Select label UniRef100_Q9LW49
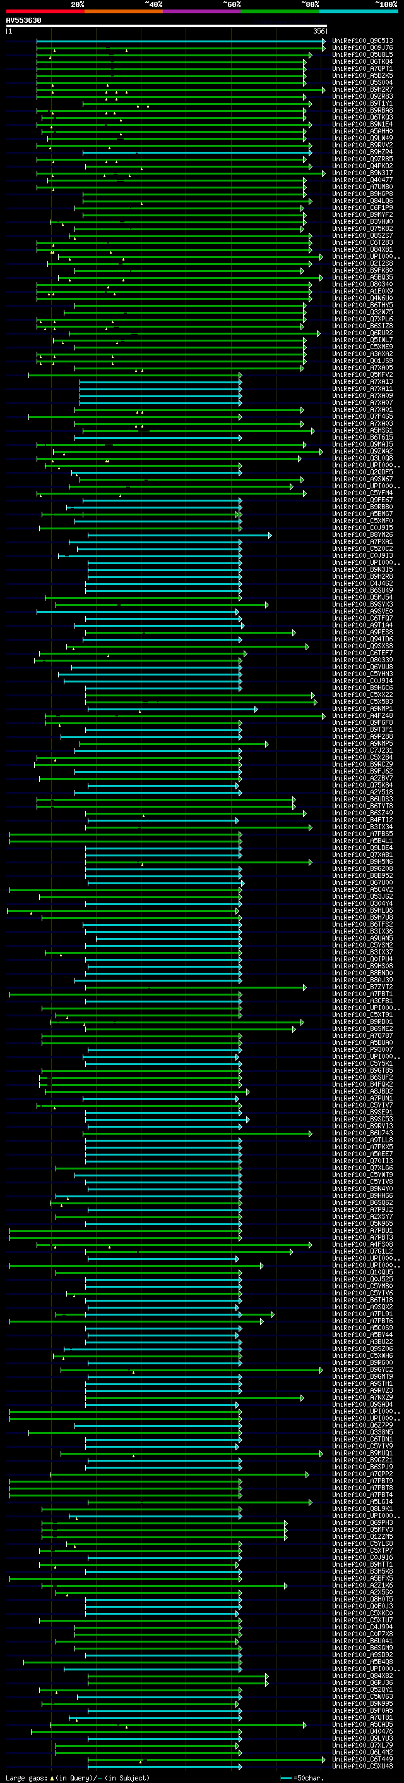This screenshot has height=1783, width=404. [362, 138]
